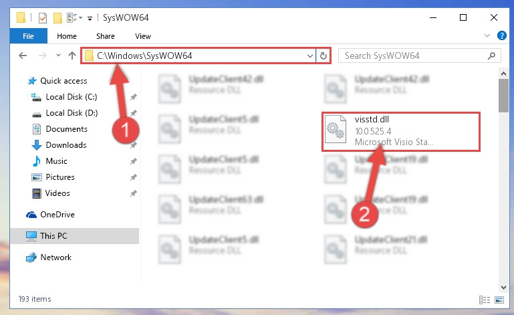This screenshot has height=315, width=514.
Task: Click the Properties quick access toolbar icon
Action: coord(43,17)
